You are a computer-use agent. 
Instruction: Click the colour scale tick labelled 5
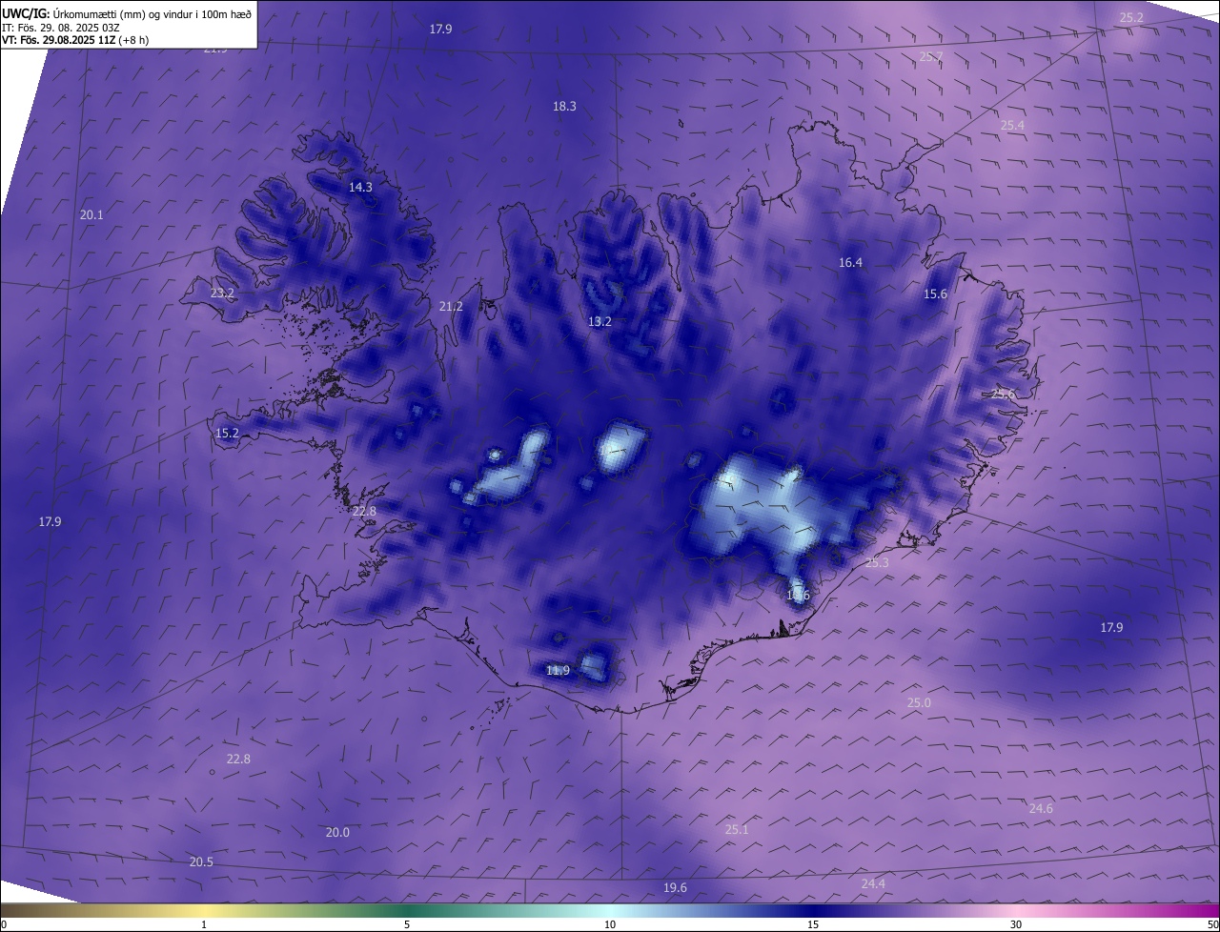coord(407,924)
